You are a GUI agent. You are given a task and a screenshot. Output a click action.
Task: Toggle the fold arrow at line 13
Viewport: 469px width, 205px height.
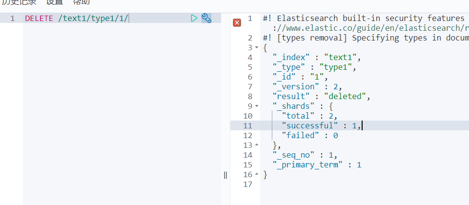(x=257, y=145)
